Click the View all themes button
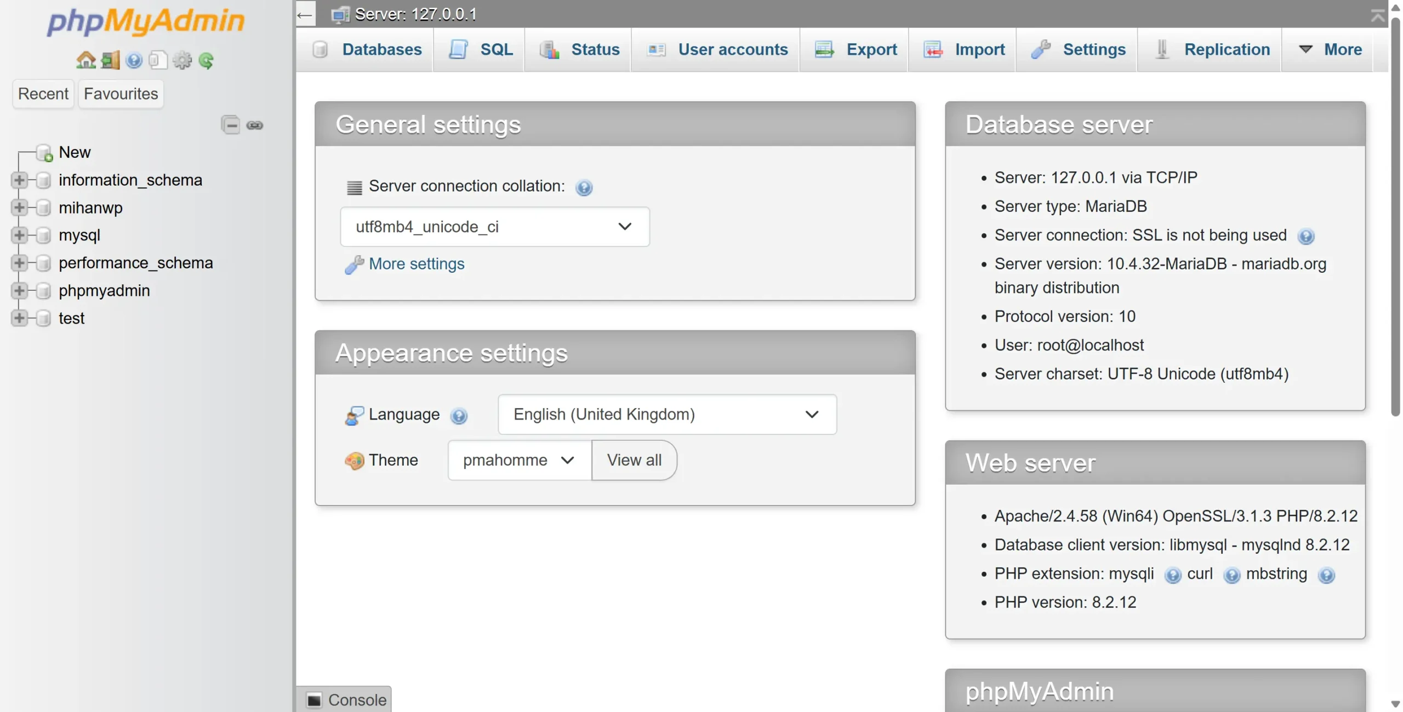1403x712 pixels. click(x=634, y=460)
